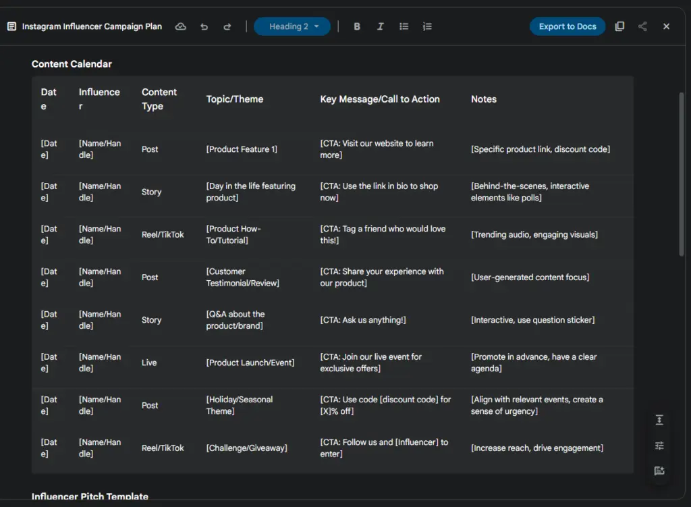Open the share options icon
Viewport: 691px width, 507px height.
click(x=642, y=26)
